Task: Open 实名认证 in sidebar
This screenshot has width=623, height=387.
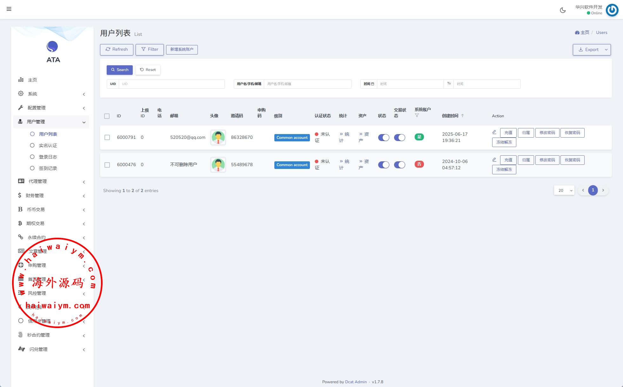Action: 48,145
